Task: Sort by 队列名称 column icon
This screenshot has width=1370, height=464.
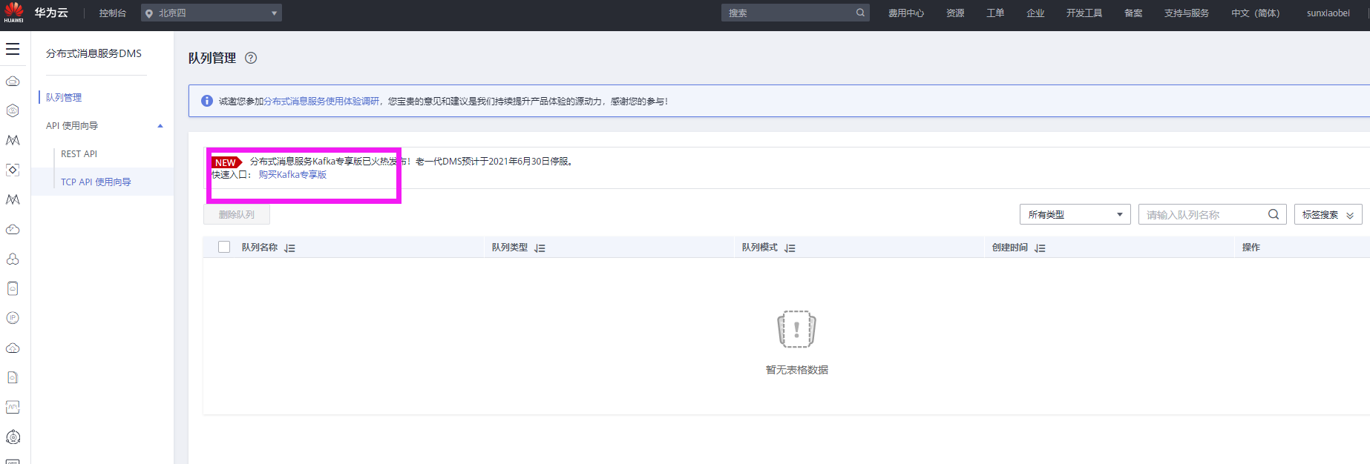Action: [289, 248]
